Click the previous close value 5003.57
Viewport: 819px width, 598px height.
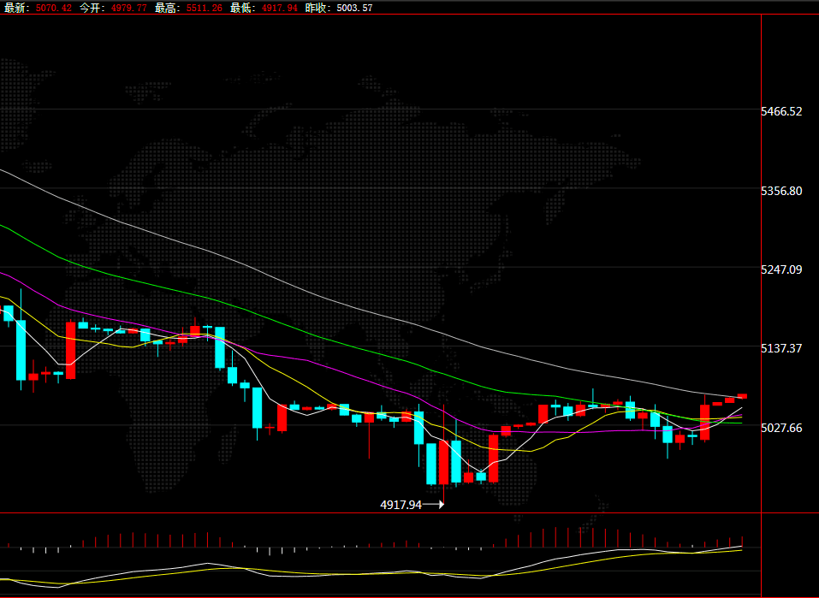tap(354, 8)
